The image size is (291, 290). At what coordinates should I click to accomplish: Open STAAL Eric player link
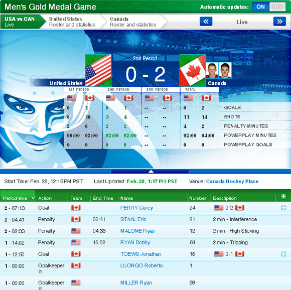[x=133, y=219]
